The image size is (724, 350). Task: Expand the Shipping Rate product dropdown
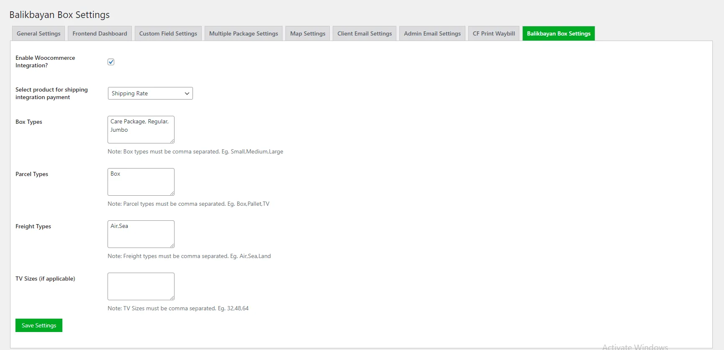pos(150,93)
